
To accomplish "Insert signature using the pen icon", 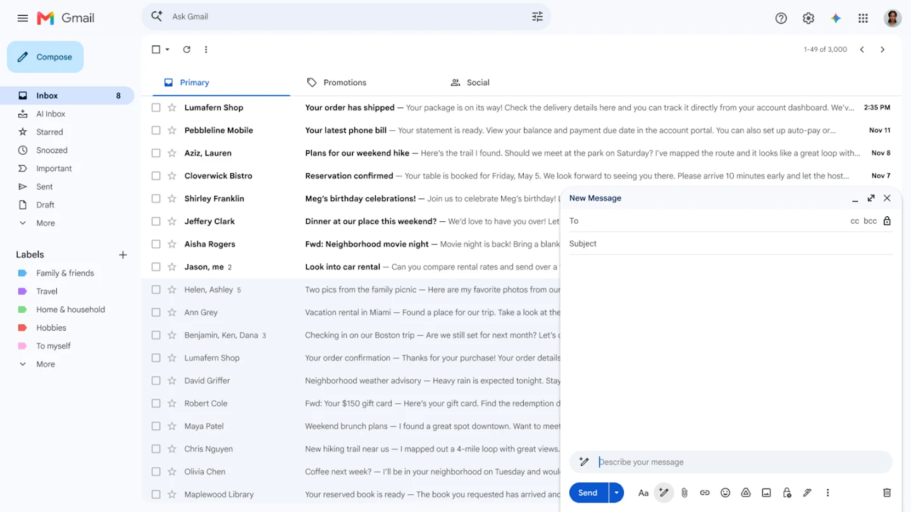I will click(x=807, y=493).
